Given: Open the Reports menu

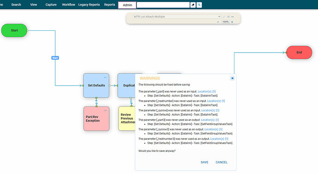Looking at the screenshot, I should 109,5.
